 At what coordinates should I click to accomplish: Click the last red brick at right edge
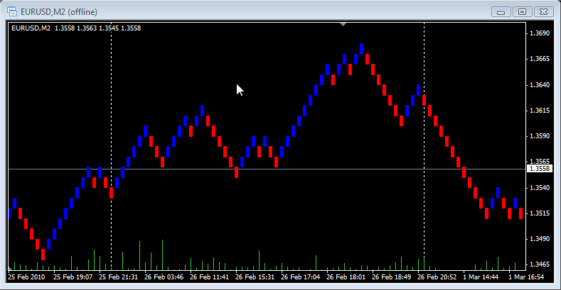[520, 213]
